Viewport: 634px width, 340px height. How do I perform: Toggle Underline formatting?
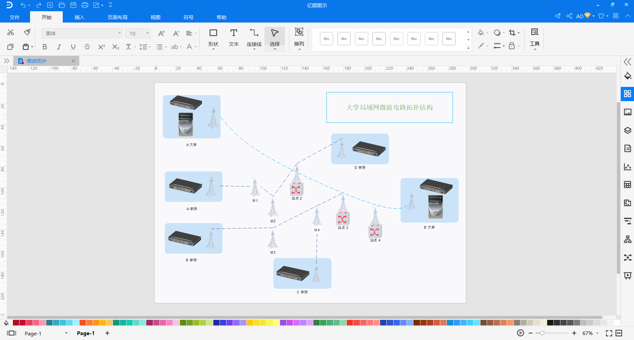pos(73,47)
